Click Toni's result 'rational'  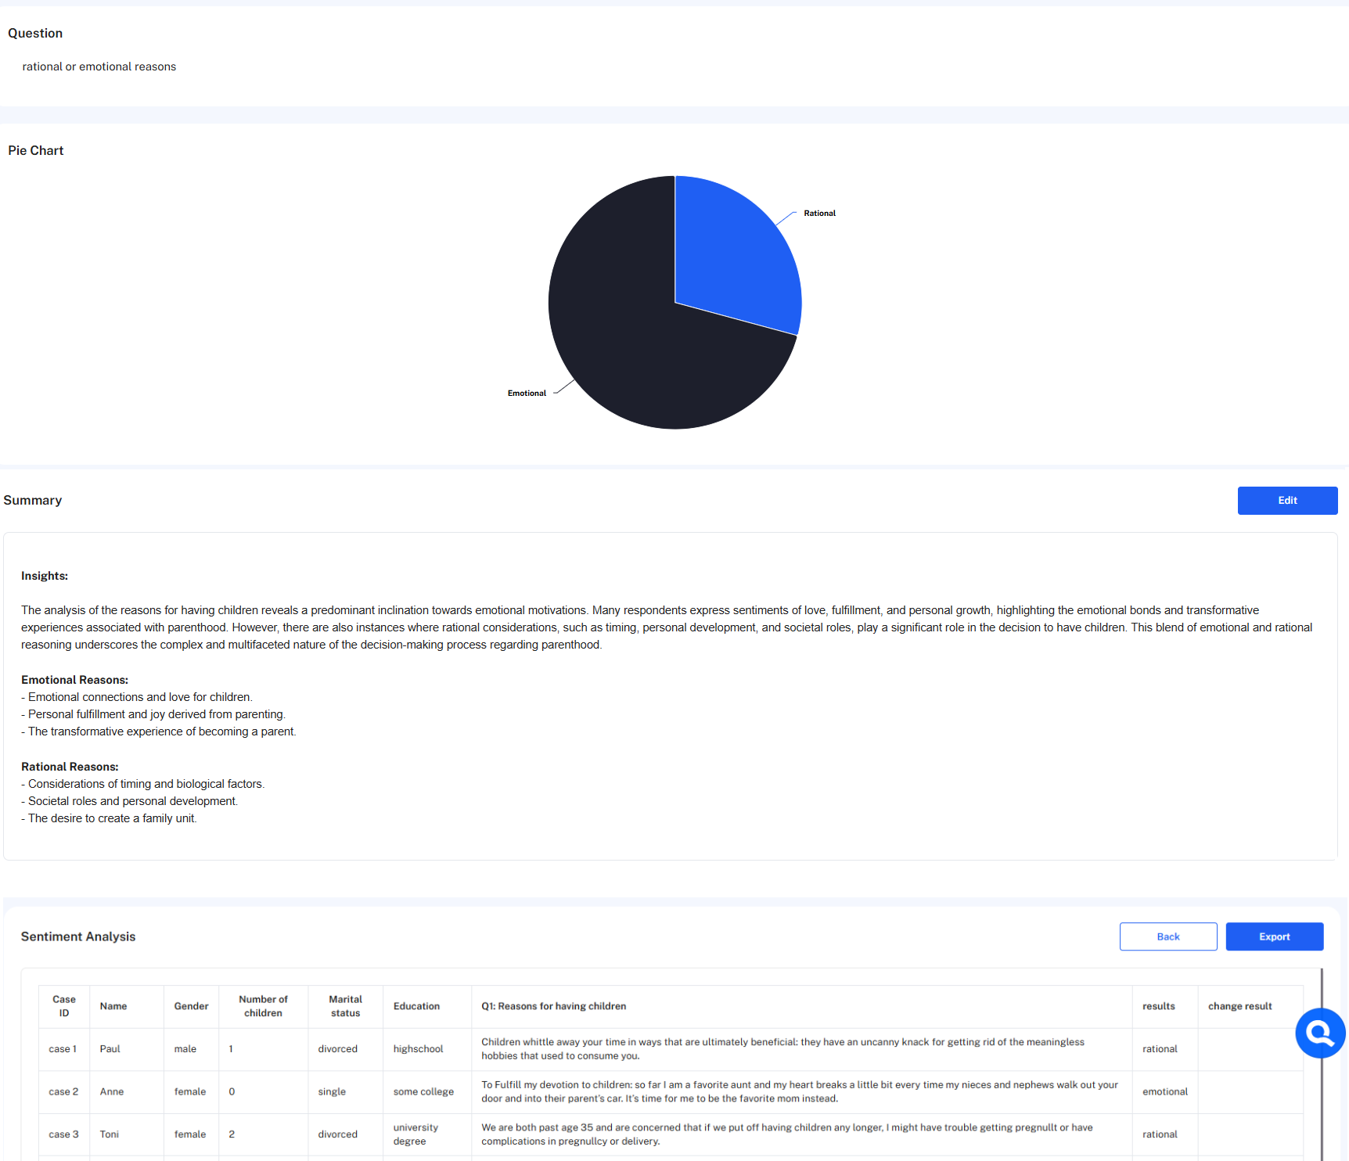[1164, 1134]
